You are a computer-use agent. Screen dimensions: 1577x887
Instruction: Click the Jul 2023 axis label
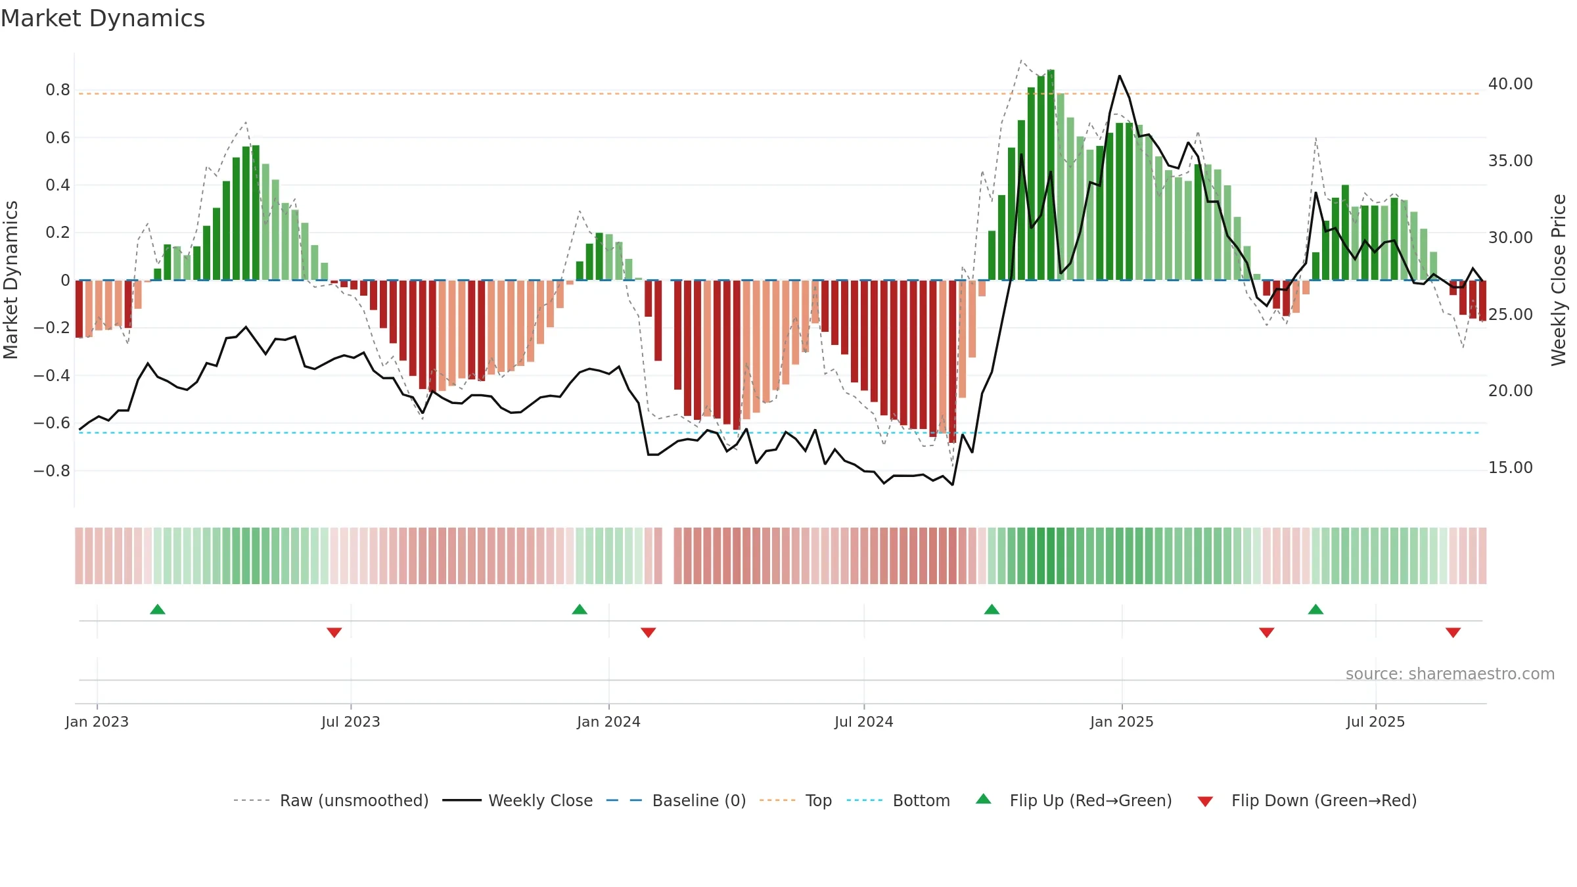point(351,721)
